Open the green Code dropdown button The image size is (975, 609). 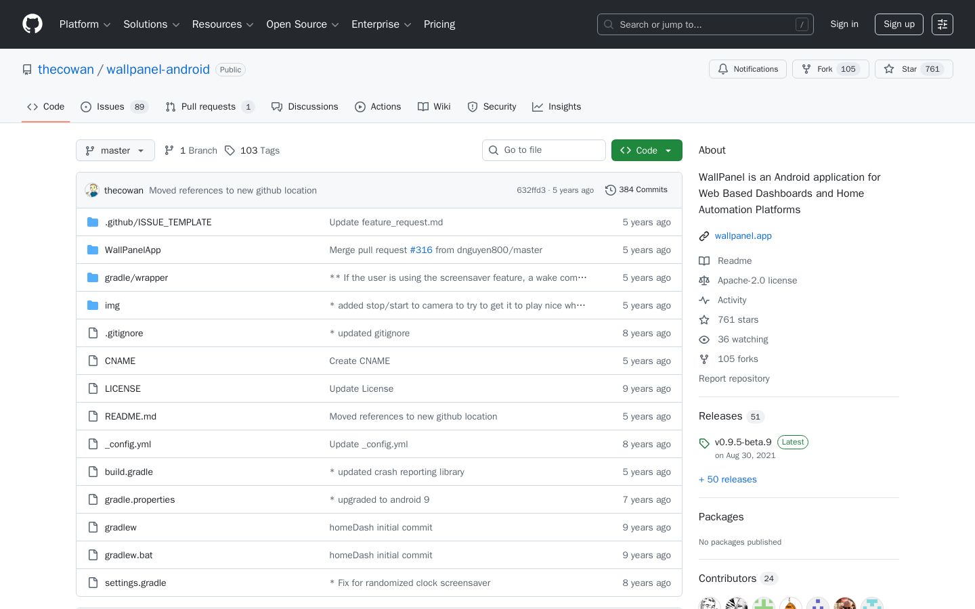click(x=647, y=150)
